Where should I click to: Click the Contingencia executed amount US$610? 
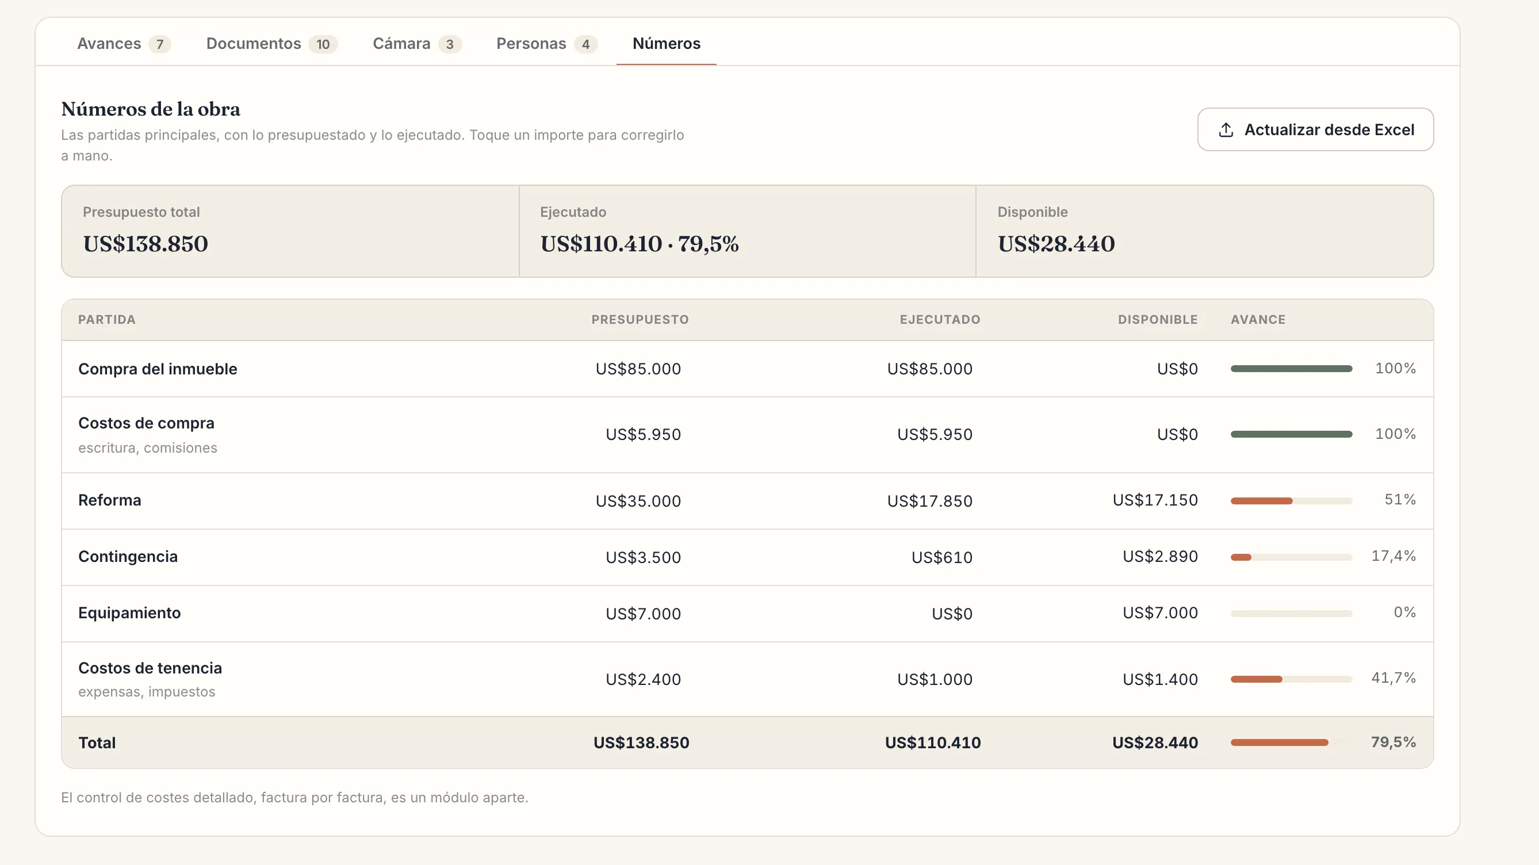[x=942, y=557]
